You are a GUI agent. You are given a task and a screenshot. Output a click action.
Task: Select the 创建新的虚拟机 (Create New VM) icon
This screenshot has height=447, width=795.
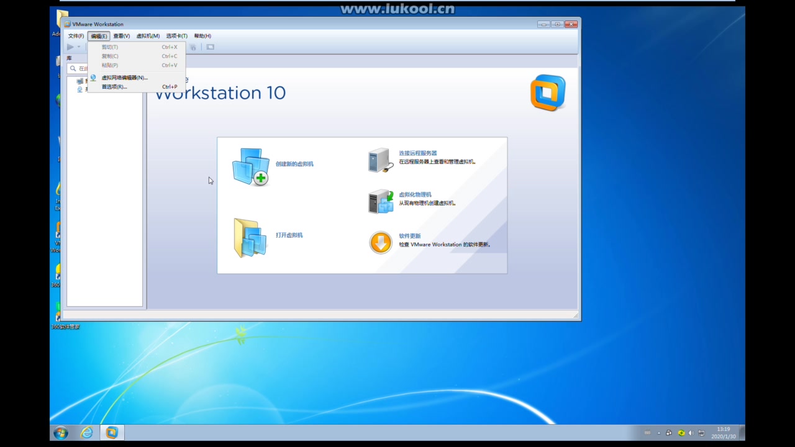pos(250,166)
